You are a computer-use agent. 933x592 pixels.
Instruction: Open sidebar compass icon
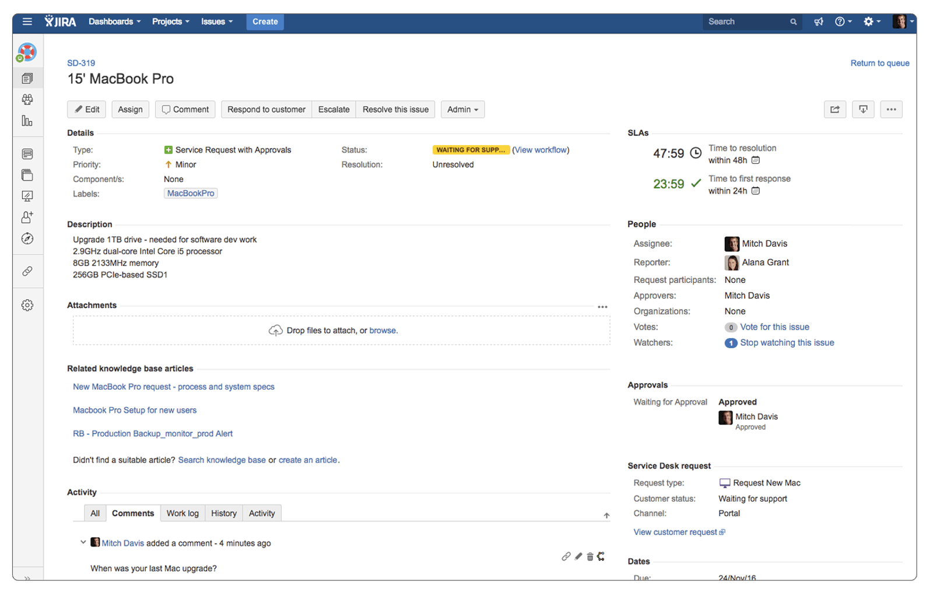[x=27, y=239]
